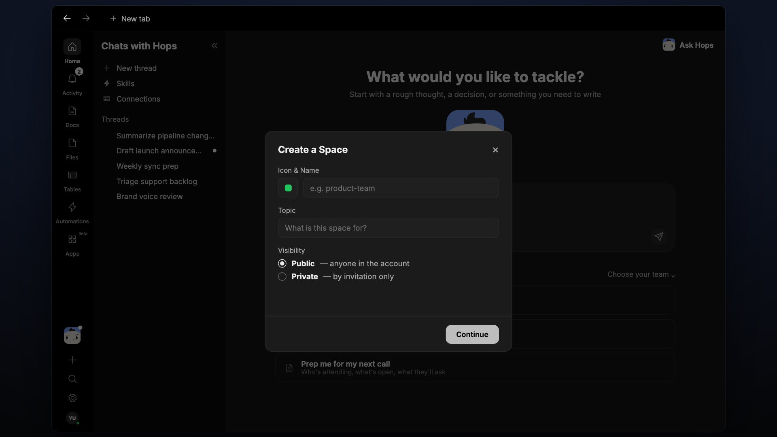Open thread Brand voice review
The height and width of the screenshot is (437, 777).
click(149, 197)
